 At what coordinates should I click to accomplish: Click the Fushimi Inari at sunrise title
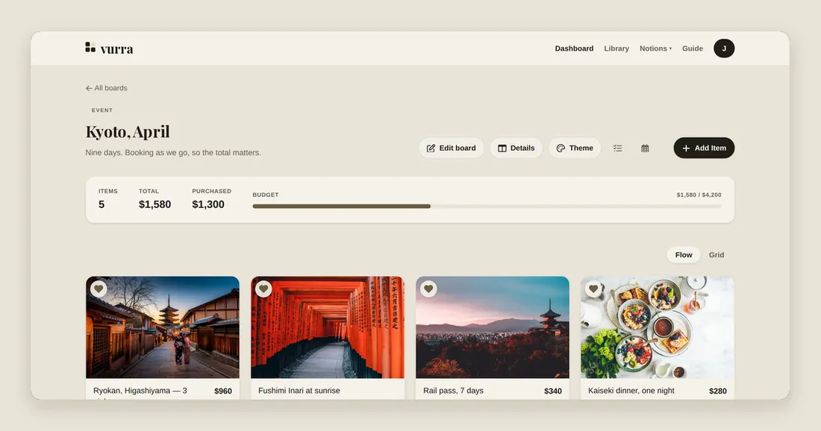[299, 391]
